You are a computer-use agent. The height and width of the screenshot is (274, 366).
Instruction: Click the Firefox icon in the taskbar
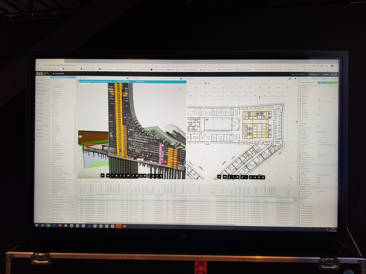pyautogui.click(x=60, y=225)
